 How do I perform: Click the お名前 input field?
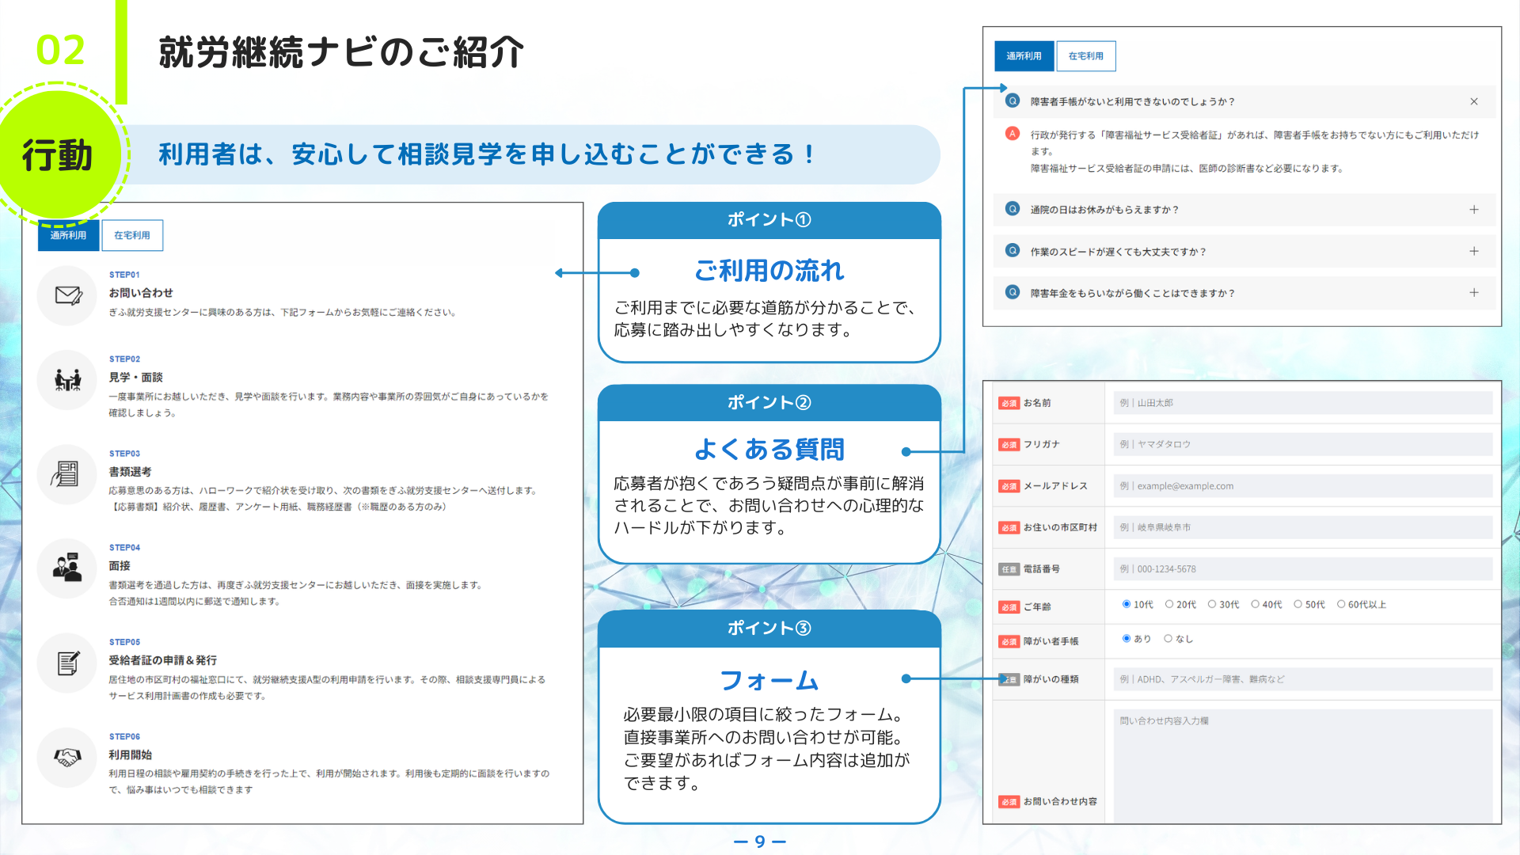(x=1302, y=403)
